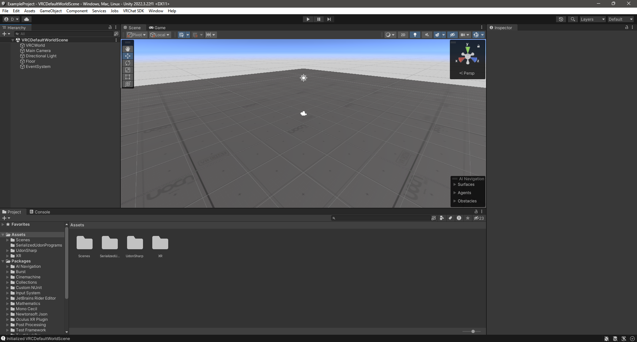Filter by import log type icon
Viewport: 637px width, 342px height.
click(x=459, y=218)
